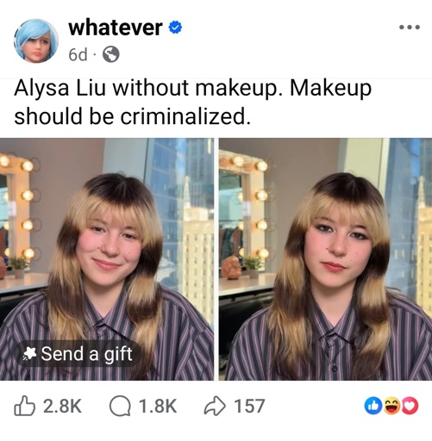Screen dimensions: 432x441
Task: Like the post with thumbs-up icon
Action: [24, 406]
